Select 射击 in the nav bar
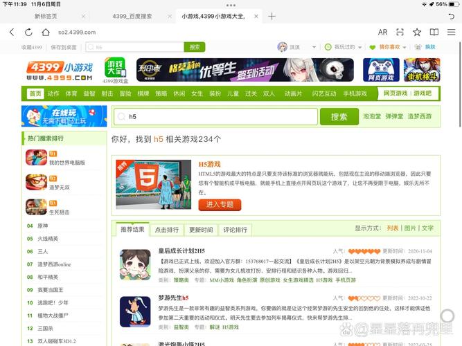 [107, 93]
